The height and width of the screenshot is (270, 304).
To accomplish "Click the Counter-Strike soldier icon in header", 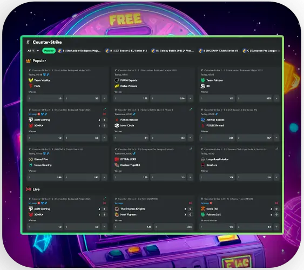I will click(x=28, y=42).
